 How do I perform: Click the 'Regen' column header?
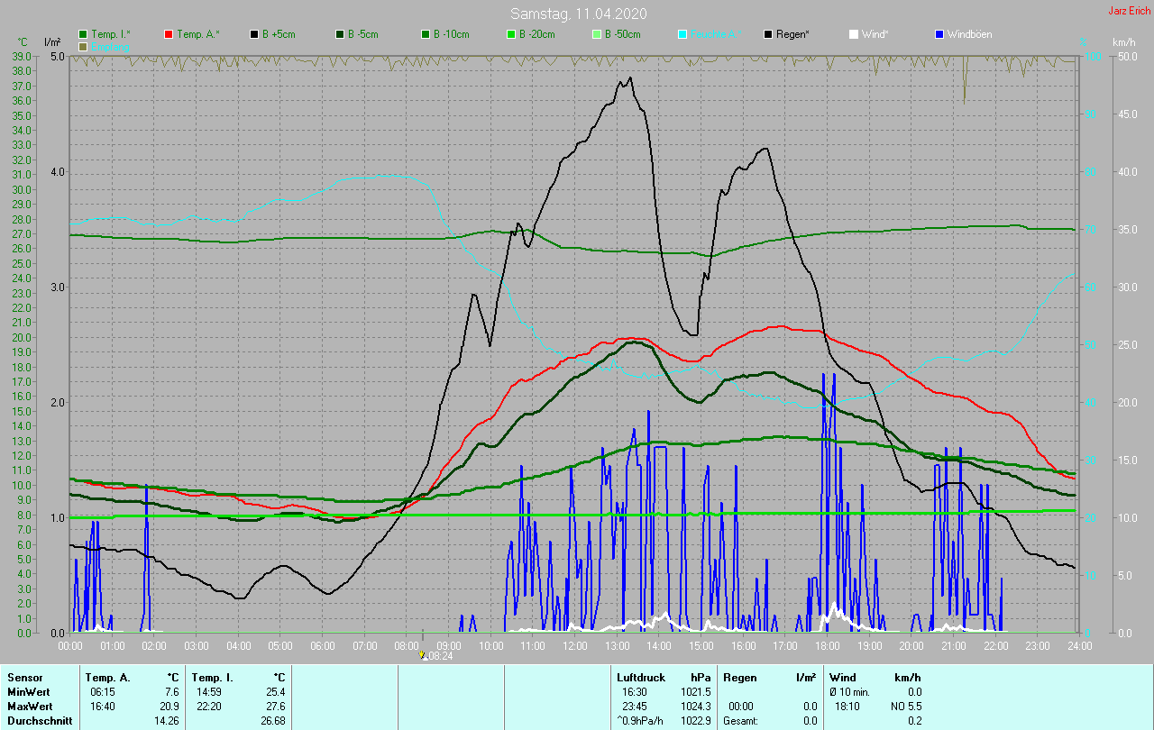click(x=739, y=678)
